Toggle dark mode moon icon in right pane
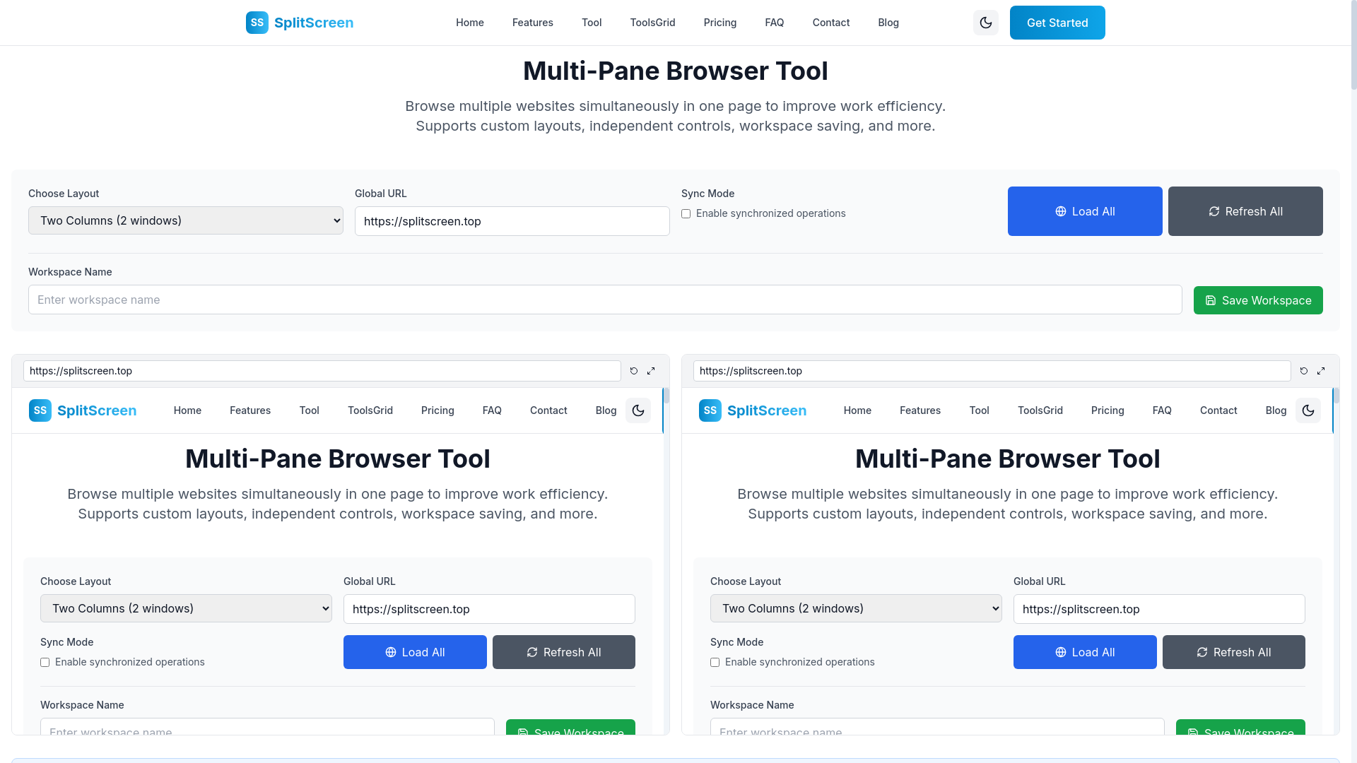1357x763 pixels. pos(1308,410)
